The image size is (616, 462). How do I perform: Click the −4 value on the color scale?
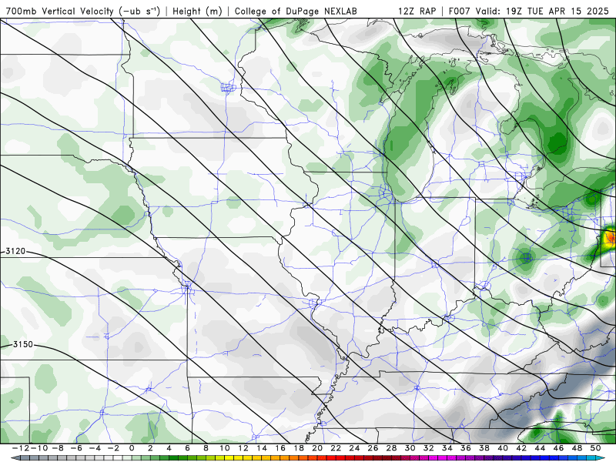pos(95,448)
